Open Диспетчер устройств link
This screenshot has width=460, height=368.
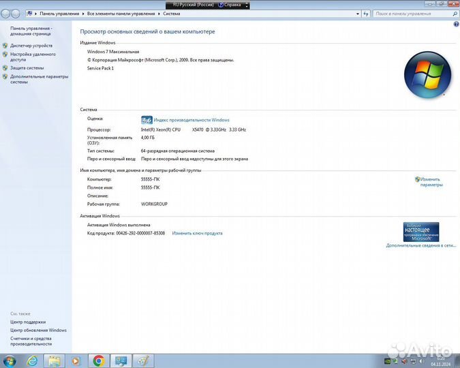click(31, 46)
